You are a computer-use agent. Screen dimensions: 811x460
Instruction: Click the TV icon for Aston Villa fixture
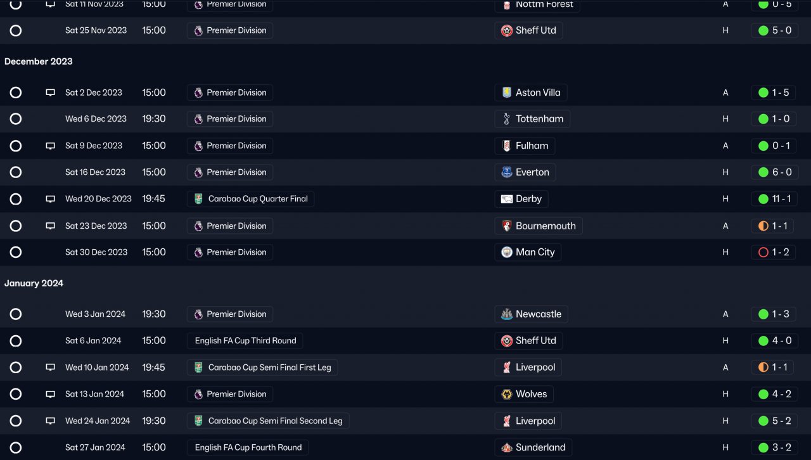point(51,93)
